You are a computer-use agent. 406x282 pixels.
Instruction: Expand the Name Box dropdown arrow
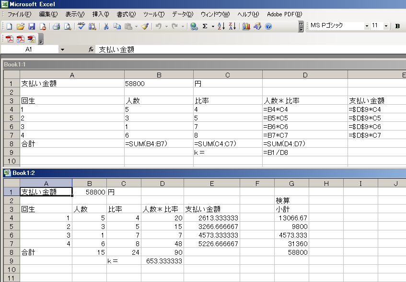click(62, 49)
